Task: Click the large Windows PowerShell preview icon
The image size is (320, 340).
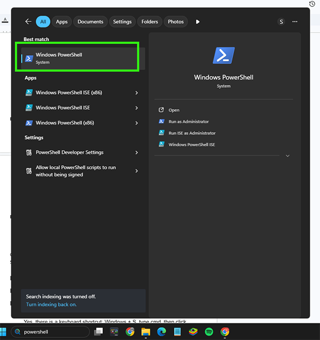Action: 223,56
